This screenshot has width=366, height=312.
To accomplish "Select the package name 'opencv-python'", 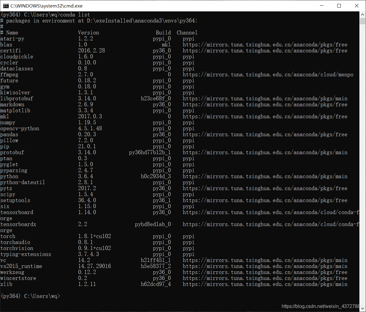I will coord(20,128).
